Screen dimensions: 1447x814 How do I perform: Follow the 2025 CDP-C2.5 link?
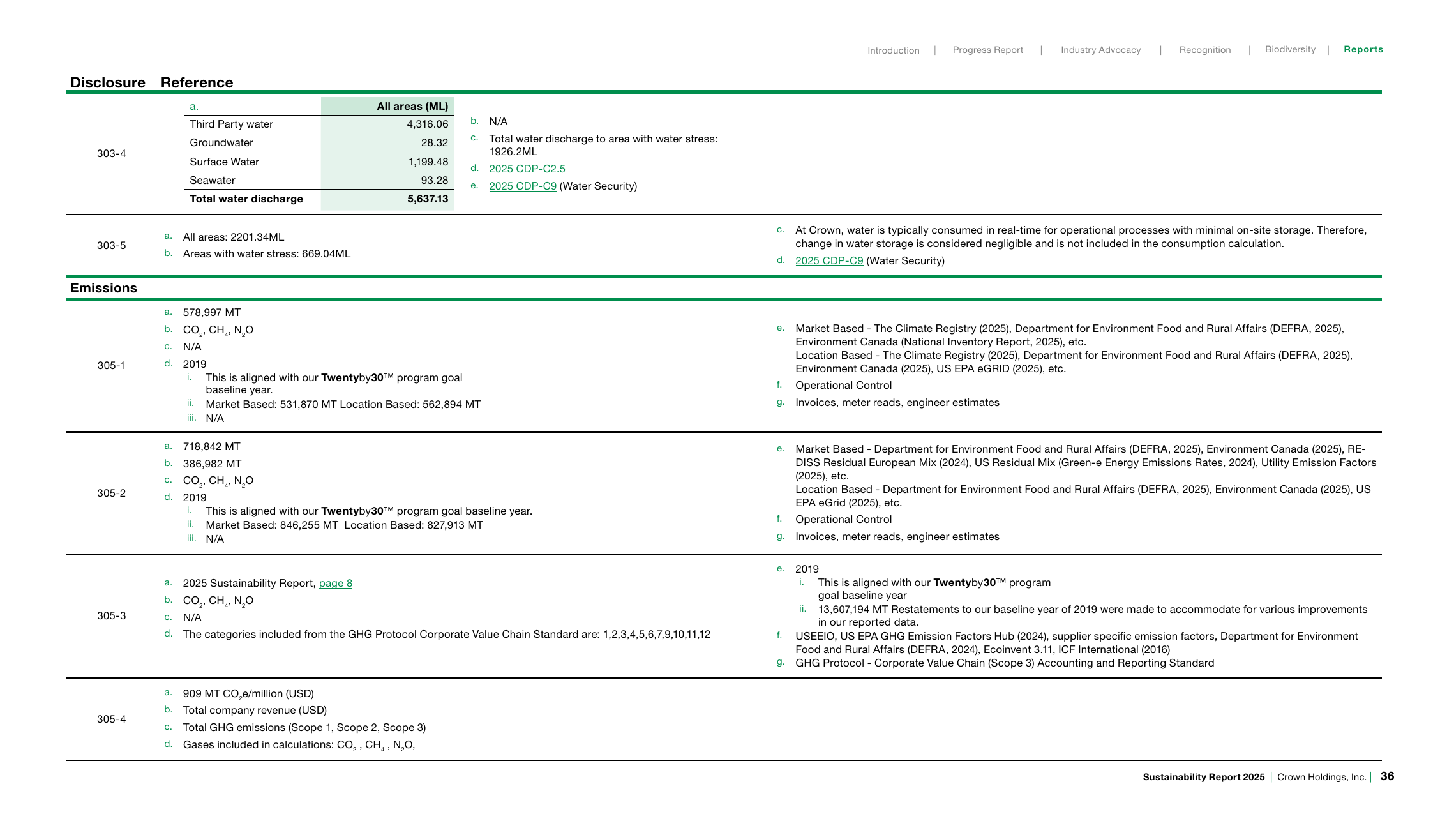[527, 169]
